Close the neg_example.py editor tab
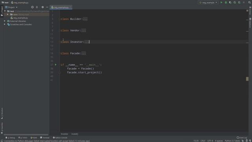 [70, 7]
